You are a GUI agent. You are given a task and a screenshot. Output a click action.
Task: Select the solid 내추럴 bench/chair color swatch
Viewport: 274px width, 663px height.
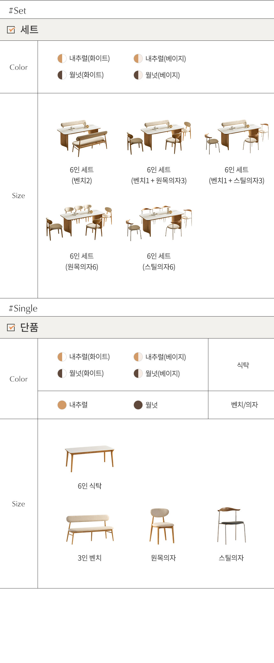pos(62,405)
